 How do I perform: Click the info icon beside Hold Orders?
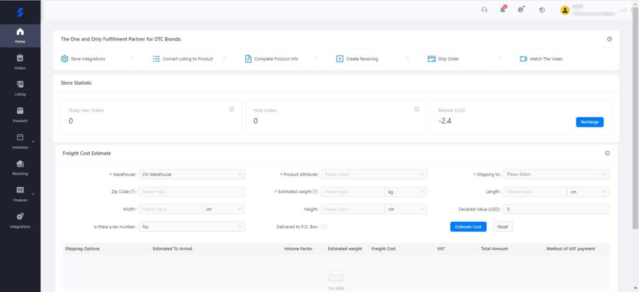pos(416,109)
